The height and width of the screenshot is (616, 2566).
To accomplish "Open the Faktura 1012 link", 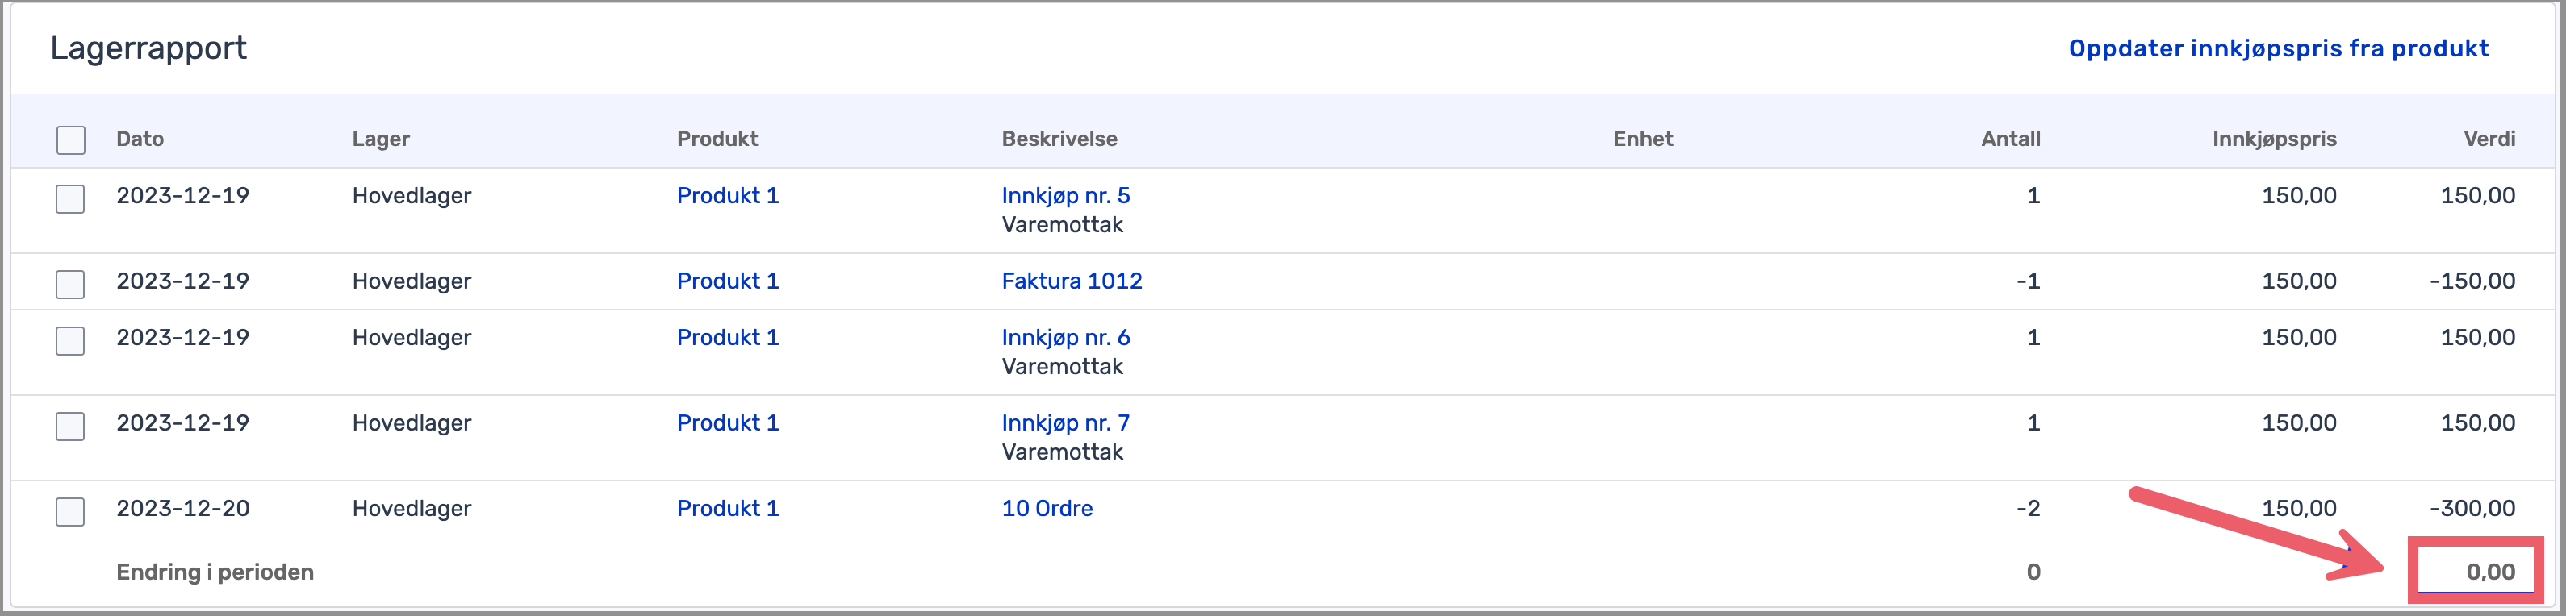I will pyautogui.click(x=1071, y=281).
